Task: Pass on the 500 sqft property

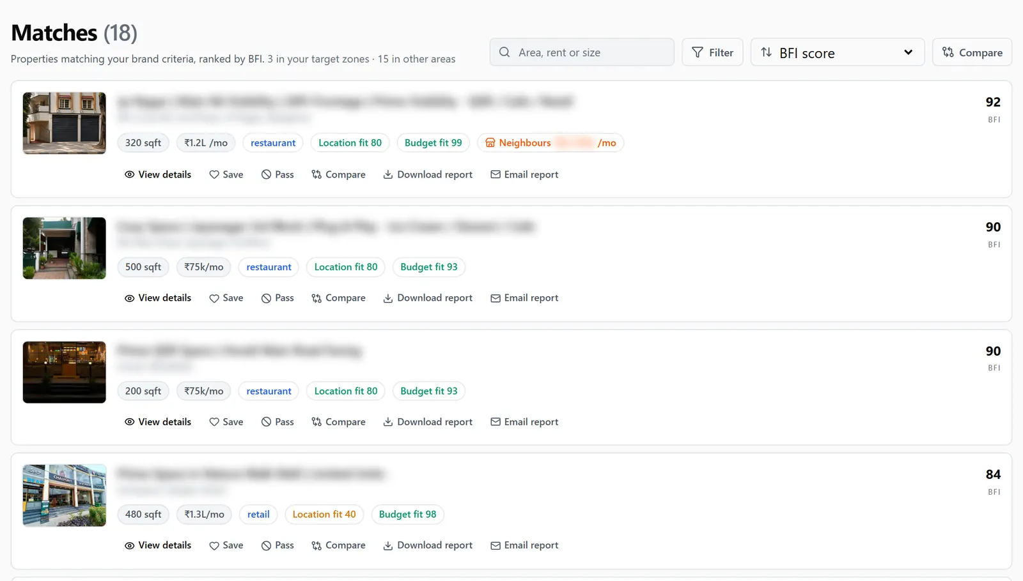Action: point(277,298)
